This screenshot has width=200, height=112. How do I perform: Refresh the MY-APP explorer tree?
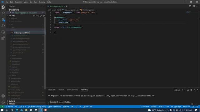pyautogui.click(x=41, y=16)
